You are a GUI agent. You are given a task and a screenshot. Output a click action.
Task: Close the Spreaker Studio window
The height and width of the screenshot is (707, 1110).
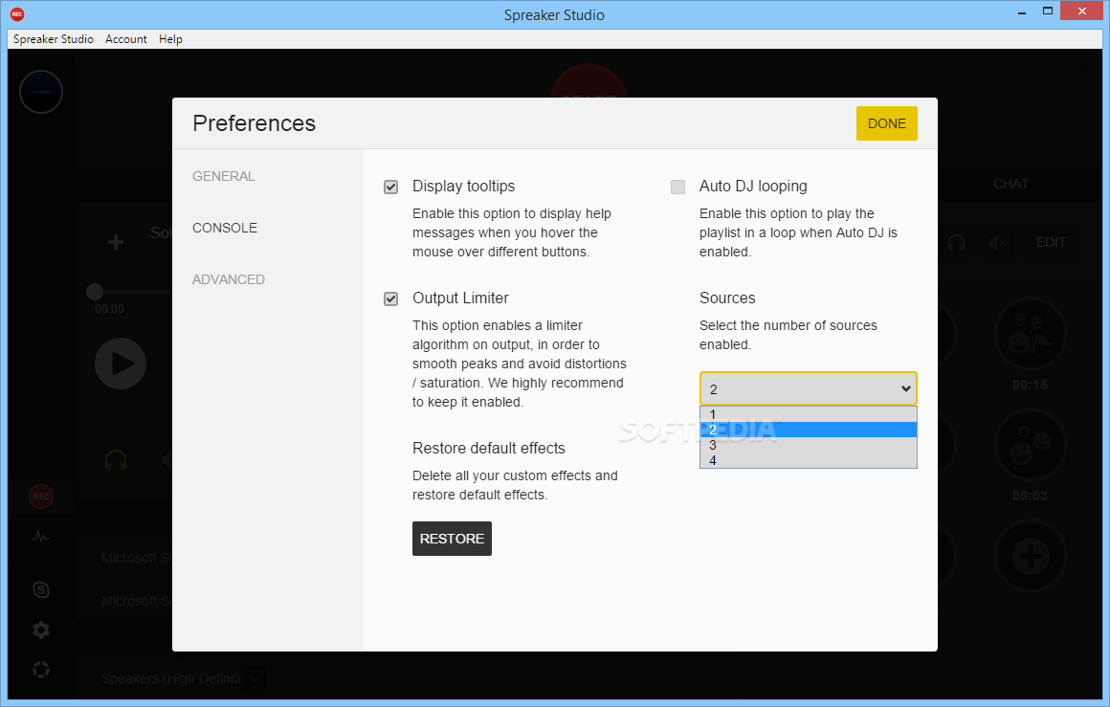coord(1081,11)
